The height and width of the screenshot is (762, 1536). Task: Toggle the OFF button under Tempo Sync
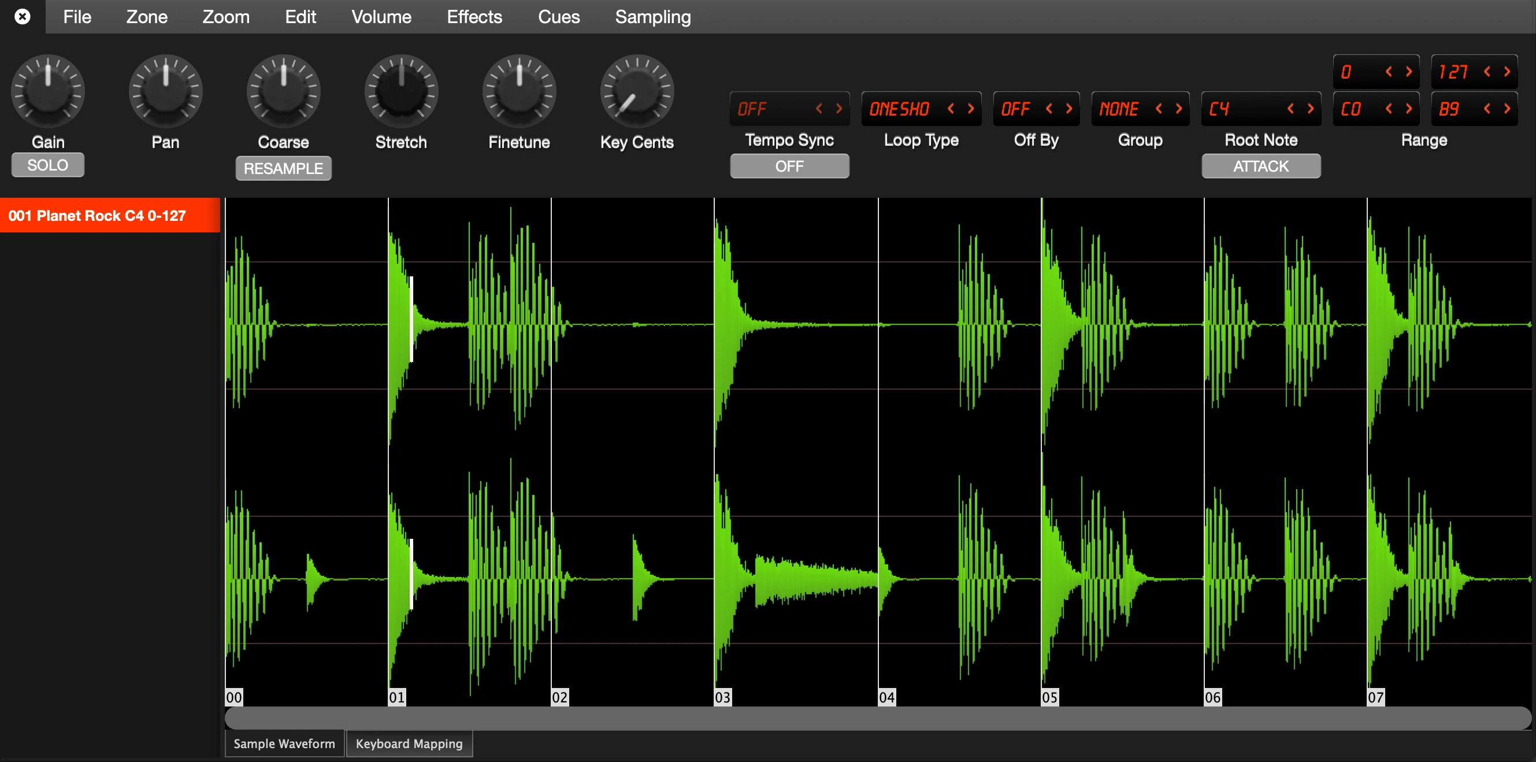(x=789, y=166)
